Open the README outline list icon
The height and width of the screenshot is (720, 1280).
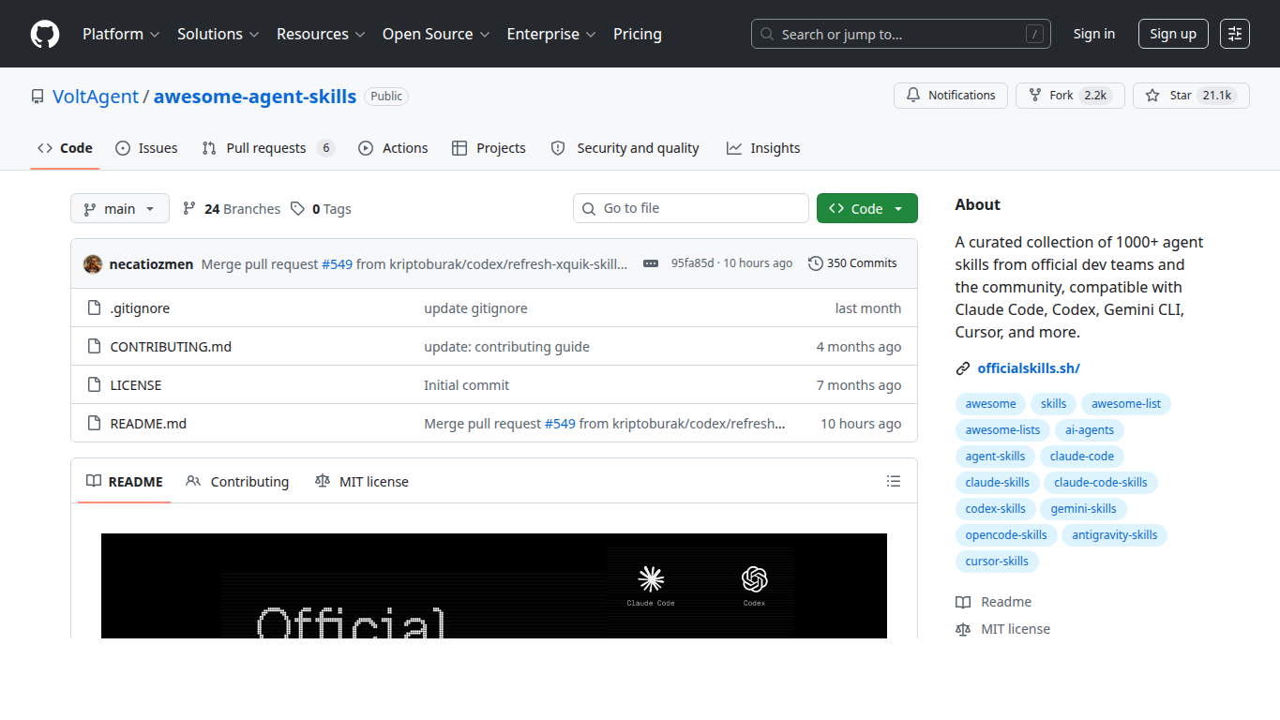click(894, 481)
